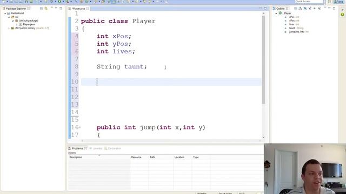
Task: Click Collapse All icon in Outline toolbar
Action: [296, 9]
